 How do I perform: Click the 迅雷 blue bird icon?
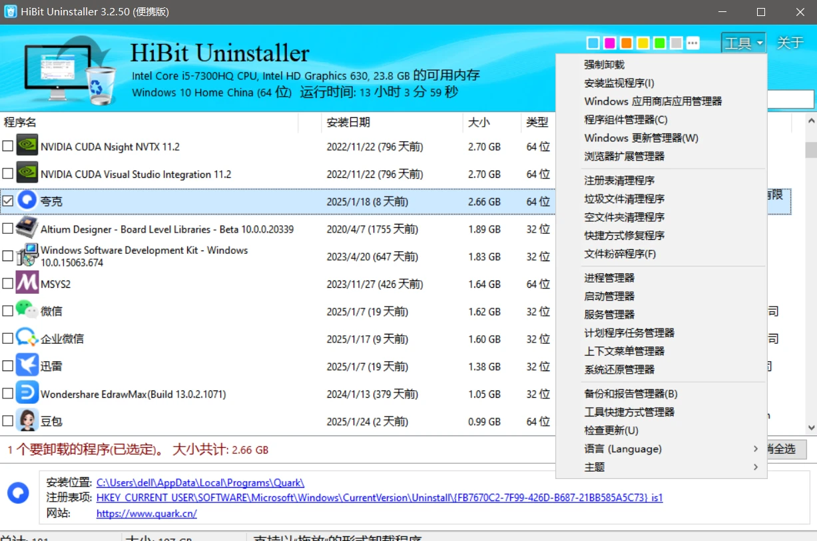pos(27,366)
